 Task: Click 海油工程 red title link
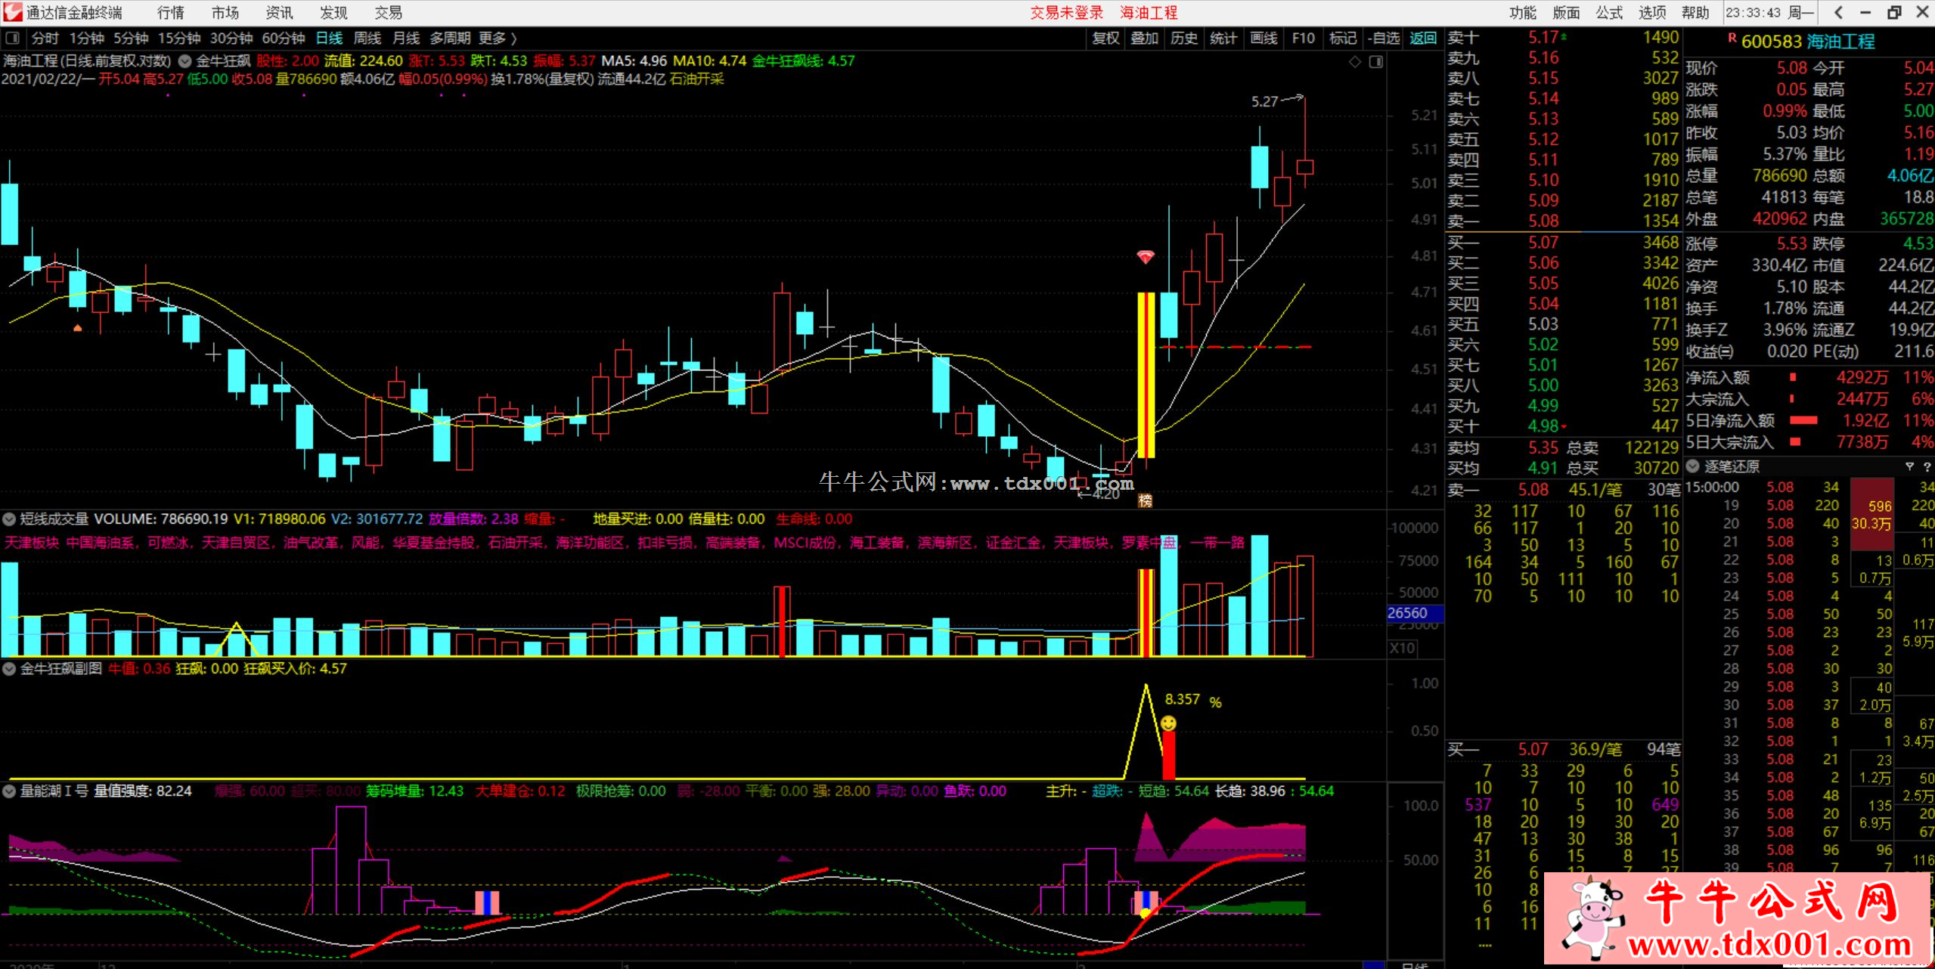click(x=1149, y=13)
